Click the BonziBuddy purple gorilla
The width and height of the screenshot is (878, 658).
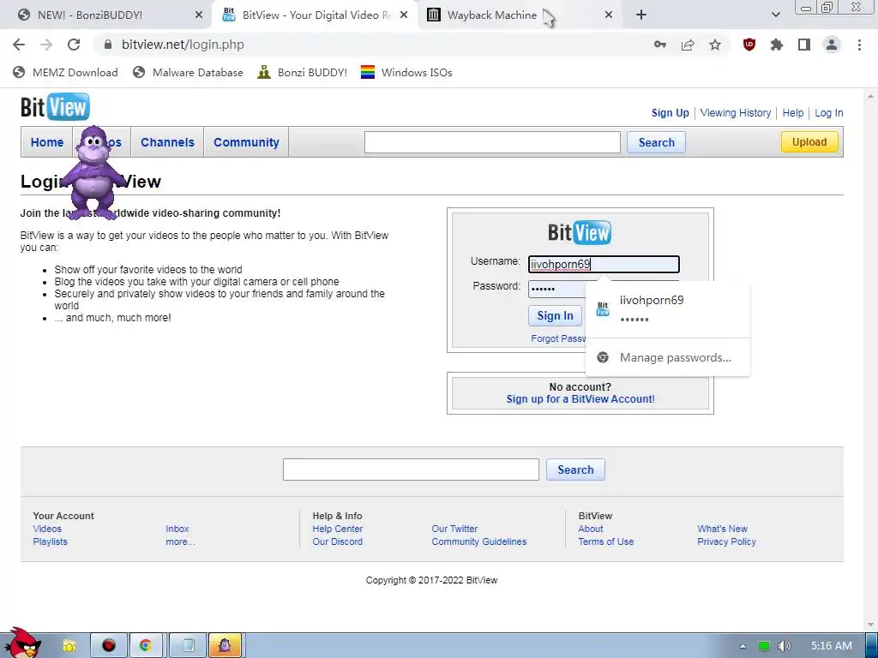coord(93,172)
